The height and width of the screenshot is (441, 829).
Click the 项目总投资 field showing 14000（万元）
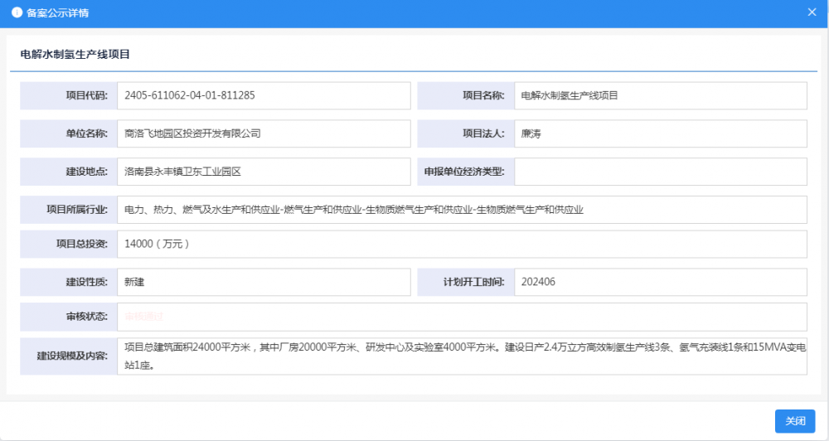point(462,245)
